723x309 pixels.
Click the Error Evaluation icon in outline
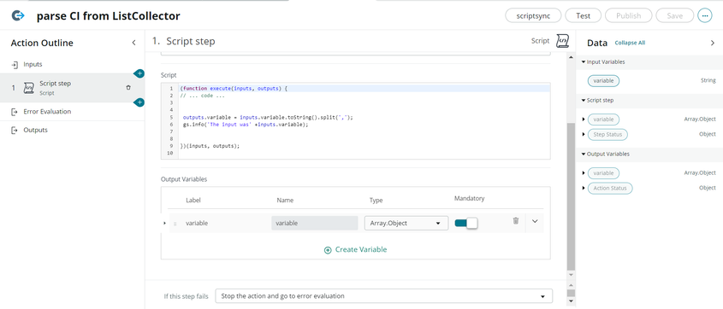(15, 112)
